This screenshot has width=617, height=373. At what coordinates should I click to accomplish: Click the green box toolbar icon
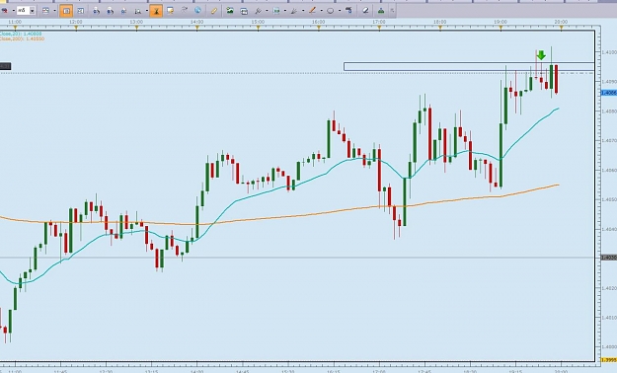point(276,11)
